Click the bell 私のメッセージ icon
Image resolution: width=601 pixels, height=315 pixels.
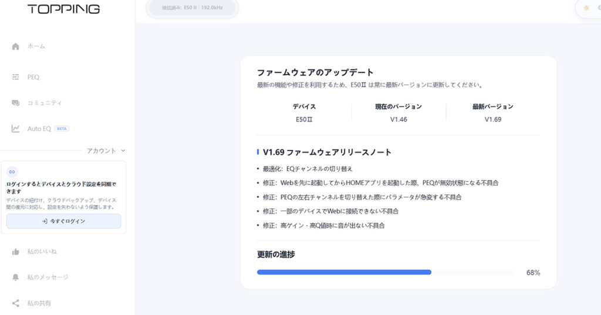[15, 277]
